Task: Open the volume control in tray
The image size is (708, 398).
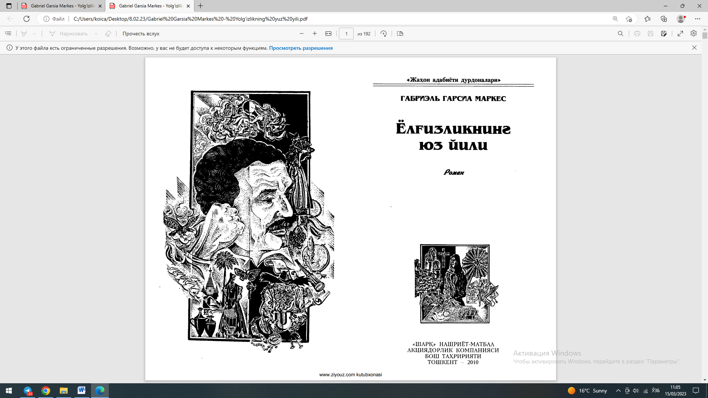Action: [x=636, y=391]
